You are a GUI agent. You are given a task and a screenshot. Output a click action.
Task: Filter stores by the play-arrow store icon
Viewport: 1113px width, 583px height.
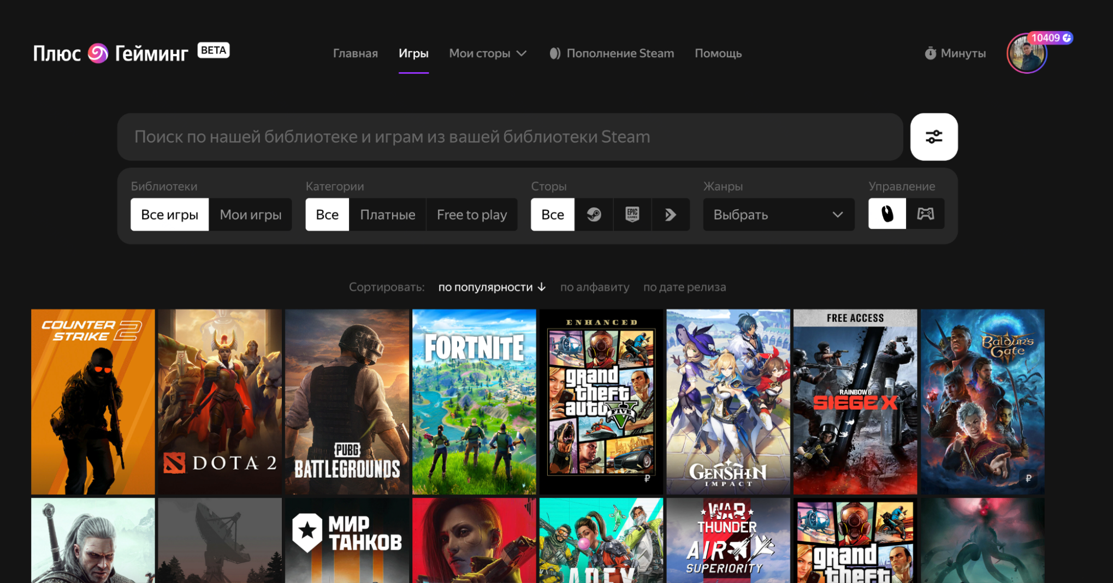(671, 215)
